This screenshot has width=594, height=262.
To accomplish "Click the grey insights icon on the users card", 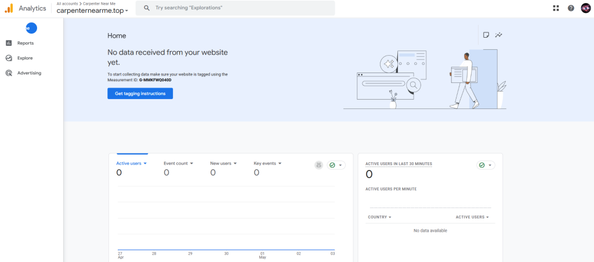I will 318,165.
